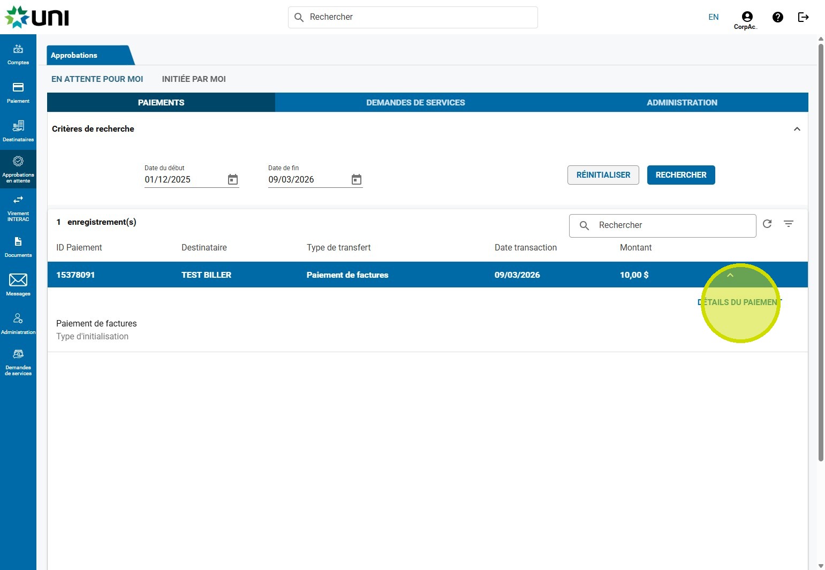Click the TEST BILLER recipient cell
The height and width of the screenshot is (570, 825).
pyautogui.click(x=207, y=275)
